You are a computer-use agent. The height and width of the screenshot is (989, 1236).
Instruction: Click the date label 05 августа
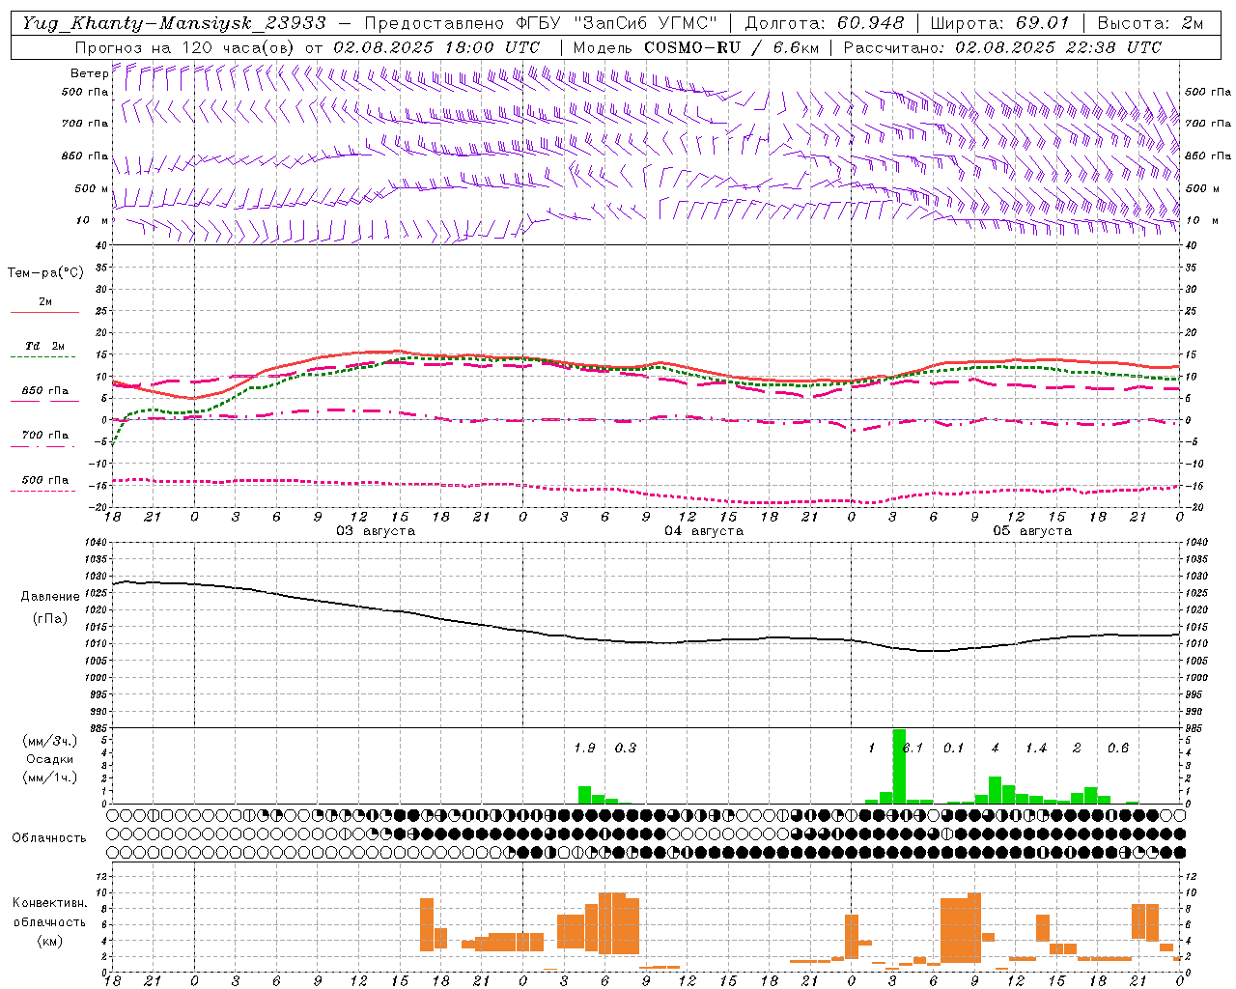(1032, 531)
